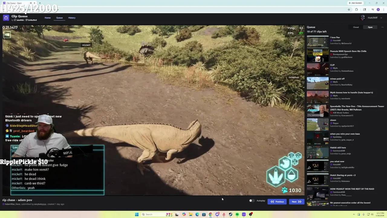Open the HutchMF account dropdown
387x218 pixels.
[x=374, y=18]
